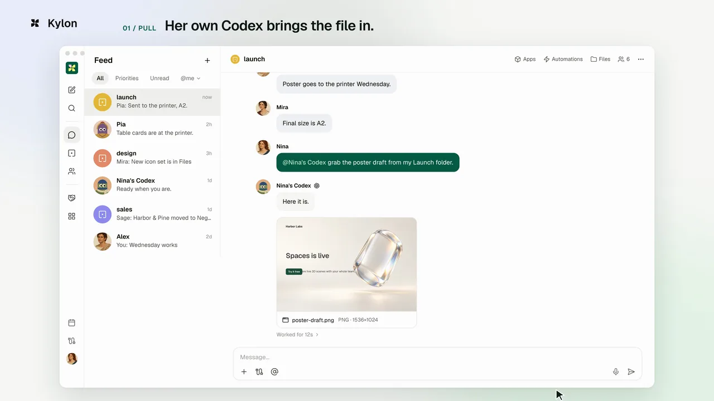Open the compose new message icon
The width and height of the screenshot is (714, 401).
tap(71, 90)
